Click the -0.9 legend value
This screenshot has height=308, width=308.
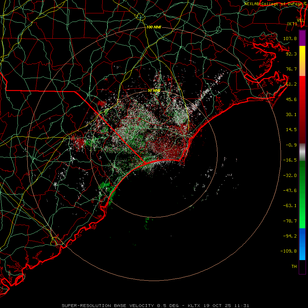click(291, 145)
